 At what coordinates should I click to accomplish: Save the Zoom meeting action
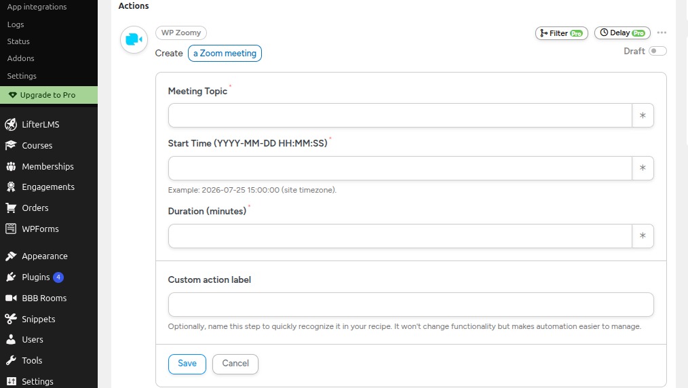[187, 364]
